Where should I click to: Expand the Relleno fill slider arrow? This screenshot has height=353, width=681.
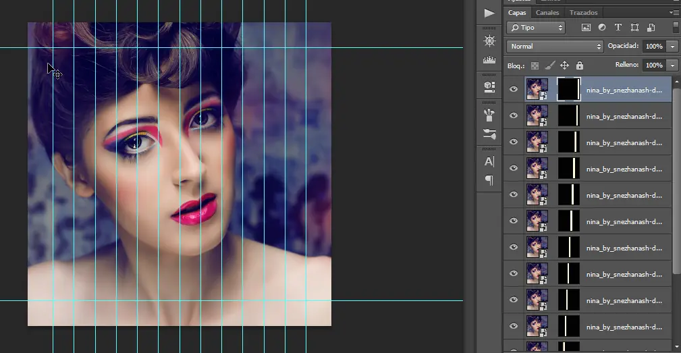point(672,65)
